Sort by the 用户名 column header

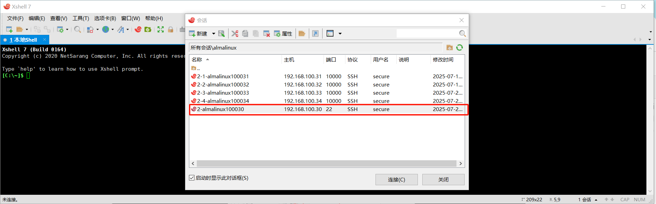coord(383,60)
